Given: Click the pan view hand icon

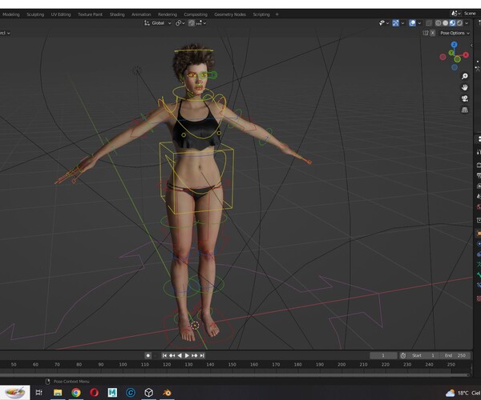Looking at the screenshot, I should [x=465, y=87].
